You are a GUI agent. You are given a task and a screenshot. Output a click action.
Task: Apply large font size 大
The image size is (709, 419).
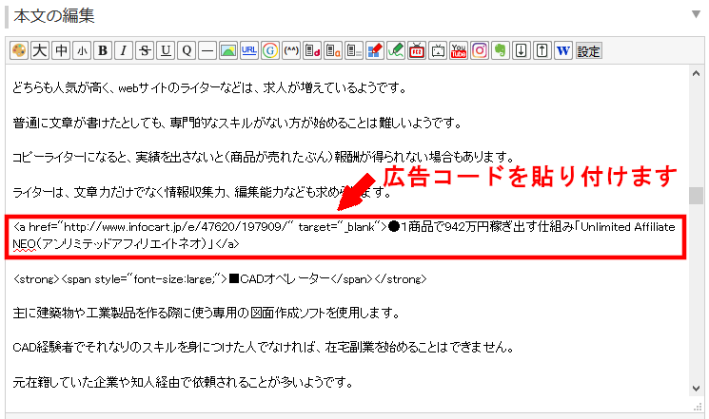[40, 50]
